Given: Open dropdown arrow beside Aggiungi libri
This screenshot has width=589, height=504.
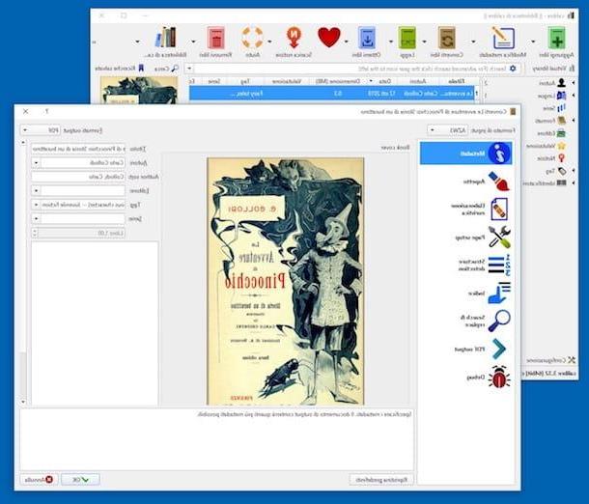Looking at the screenshot, I should [533, 42].
